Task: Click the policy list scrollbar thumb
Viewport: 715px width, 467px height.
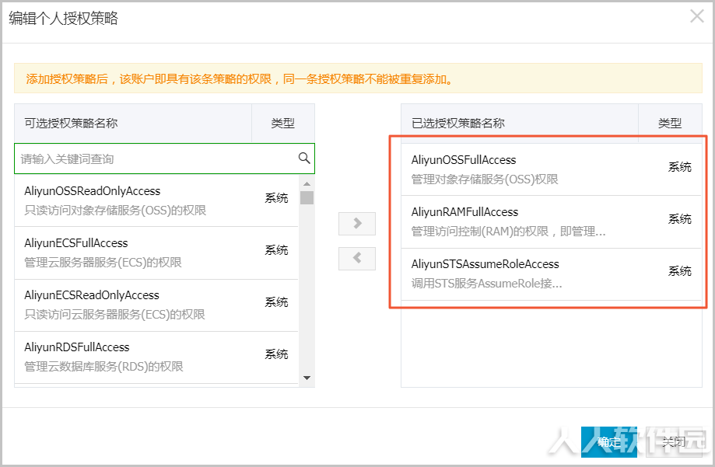Action: pos(307,197)
